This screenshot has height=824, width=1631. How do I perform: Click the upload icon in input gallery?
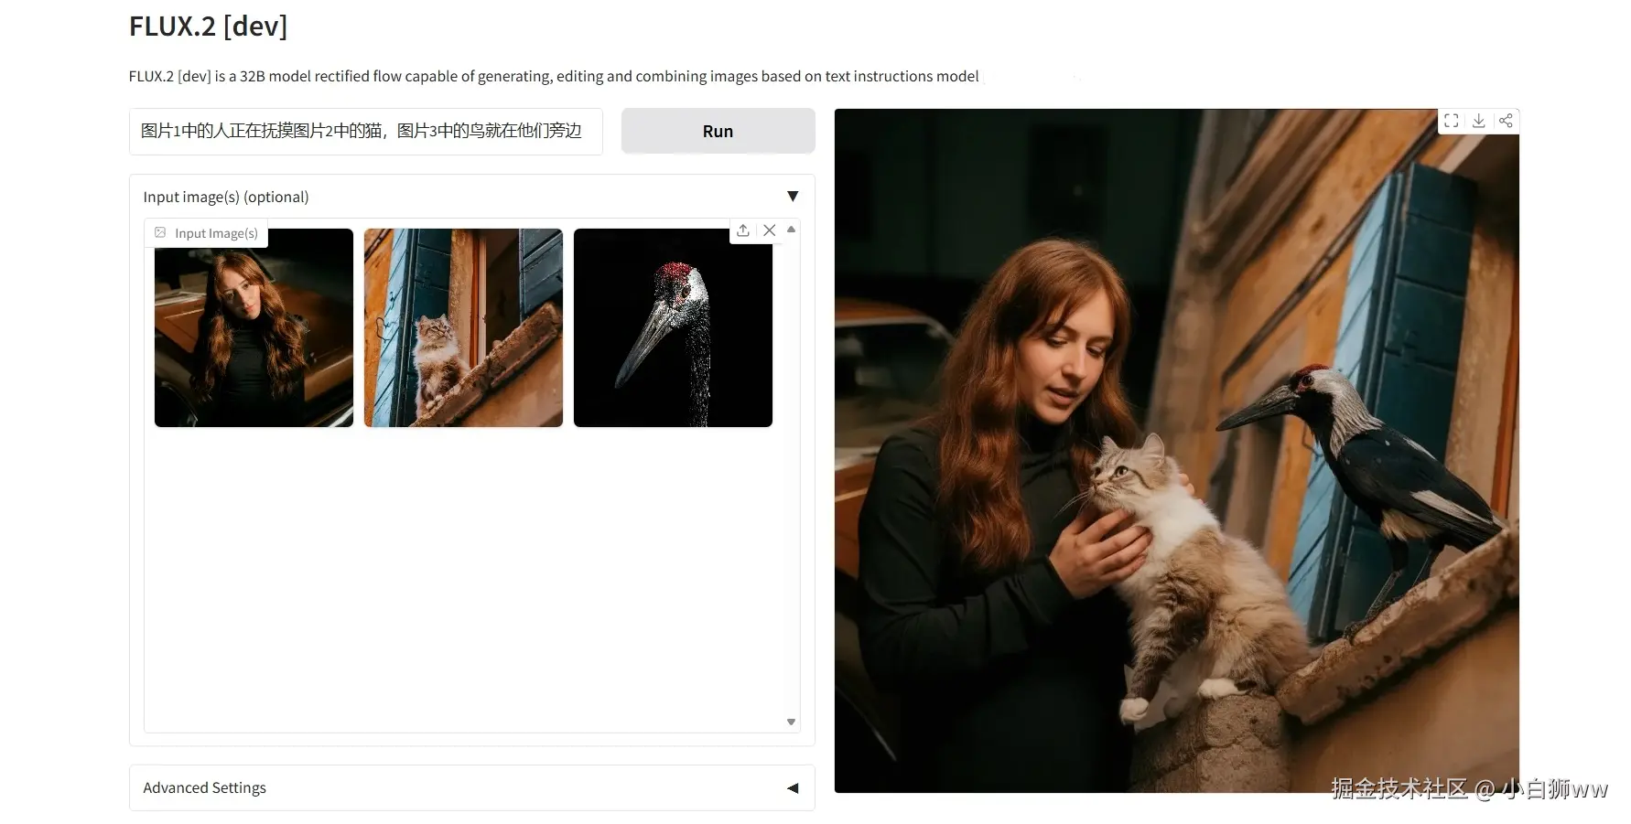[743, 230]
